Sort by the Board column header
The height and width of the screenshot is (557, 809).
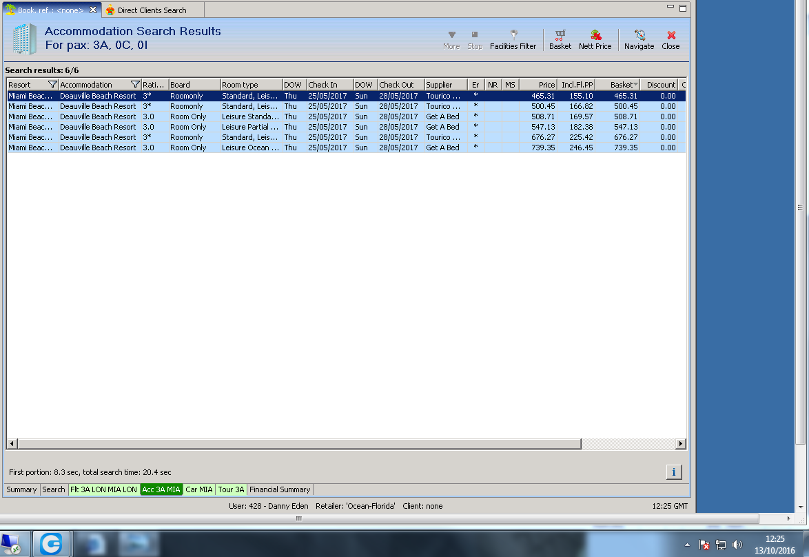(194, 85)
